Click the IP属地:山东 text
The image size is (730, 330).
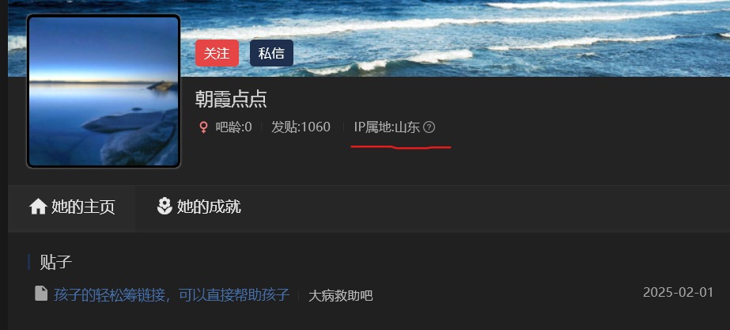387,127
